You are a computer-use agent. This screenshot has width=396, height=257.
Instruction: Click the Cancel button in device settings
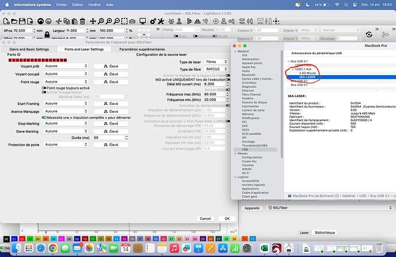click(x=205, y=219)
